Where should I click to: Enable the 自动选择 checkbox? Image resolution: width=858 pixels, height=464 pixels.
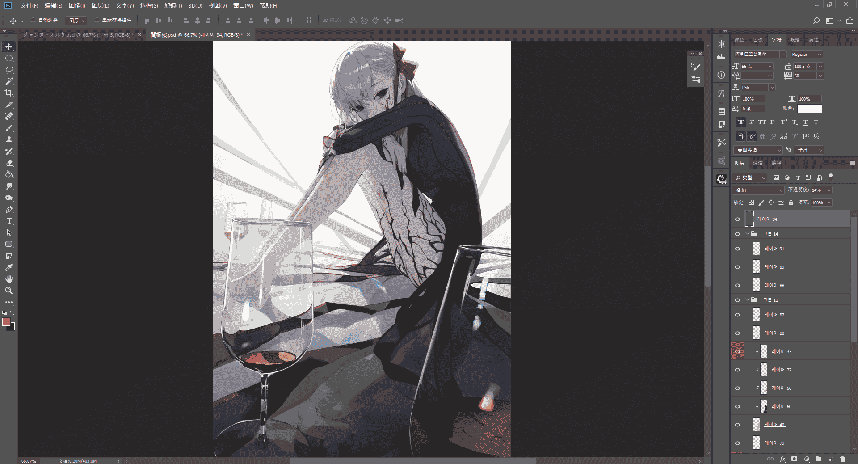(x=33, y=20)
